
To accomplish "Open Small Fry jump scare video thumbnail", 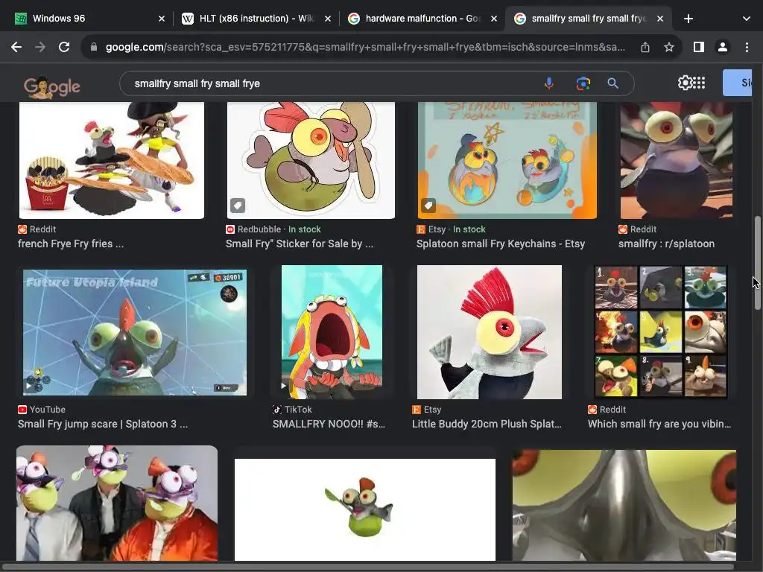I will coord(135,332).
